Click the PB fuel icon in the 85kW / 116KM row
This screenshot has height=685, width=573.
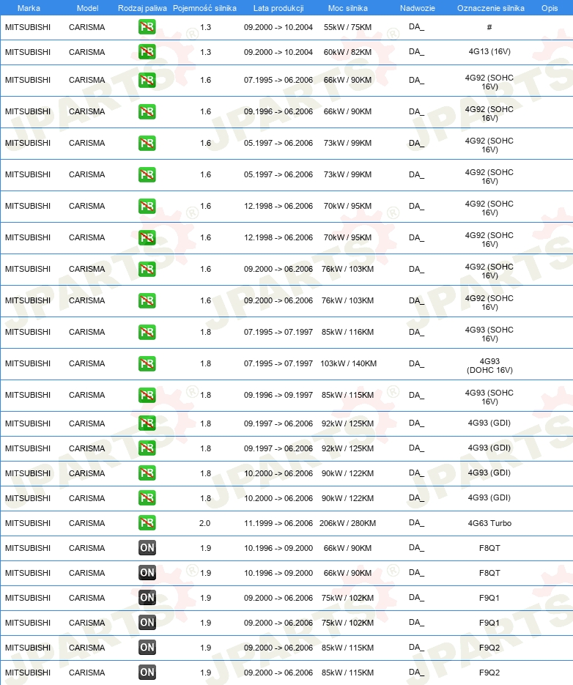point(147,332)
